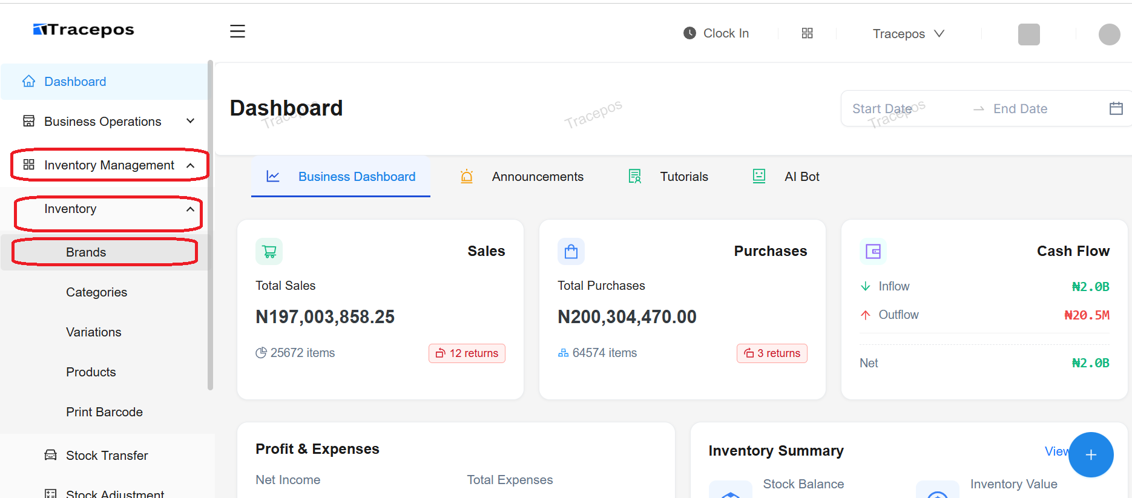
Task: Click the Tutorials document icon
Action: coord(634,176)
